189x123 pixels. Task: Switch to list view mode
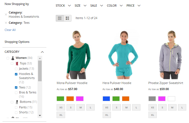[x=67, y=18]
